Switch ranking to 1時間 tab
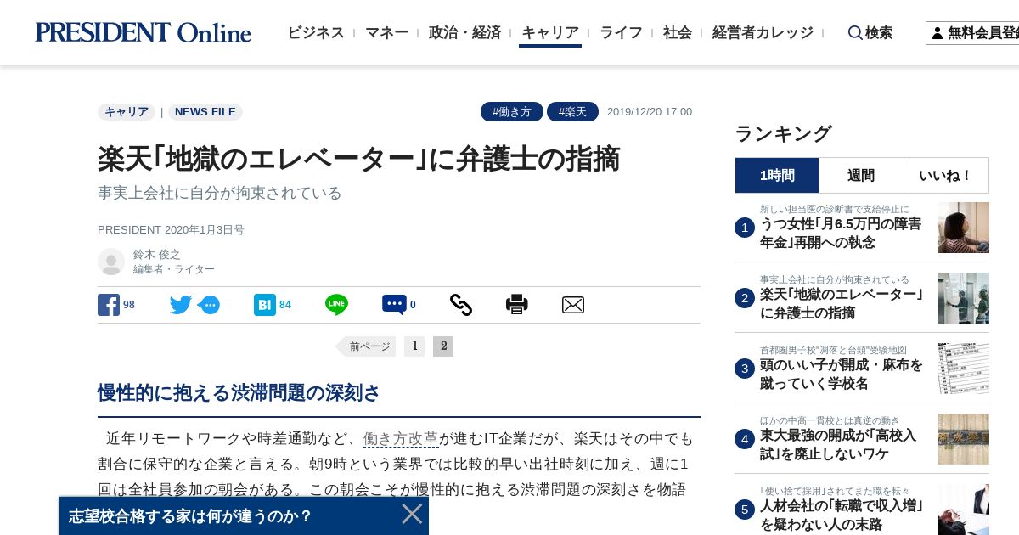The width and height of the screenshot is (1019, 535). 777,176
